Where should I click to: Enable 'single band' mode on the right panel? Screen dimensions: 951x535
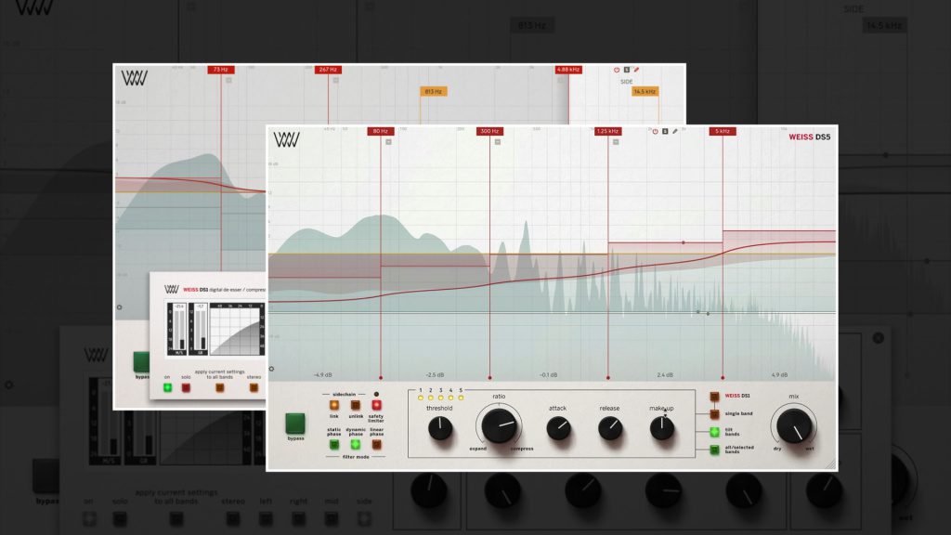714,414
